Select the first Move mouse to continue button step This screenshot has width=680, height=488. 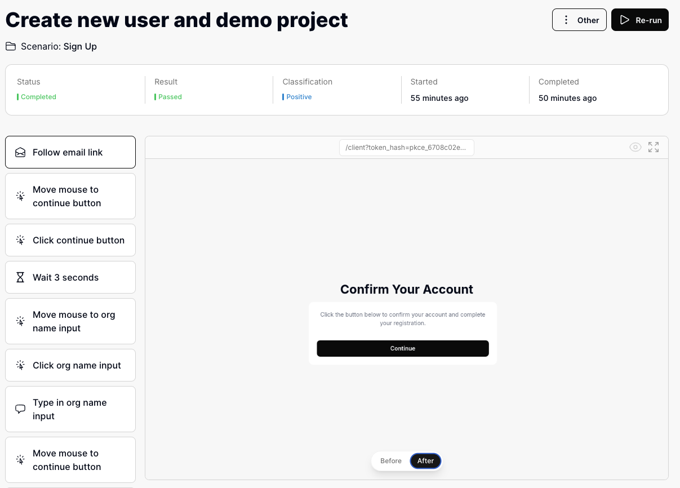(x=70, y=196)
